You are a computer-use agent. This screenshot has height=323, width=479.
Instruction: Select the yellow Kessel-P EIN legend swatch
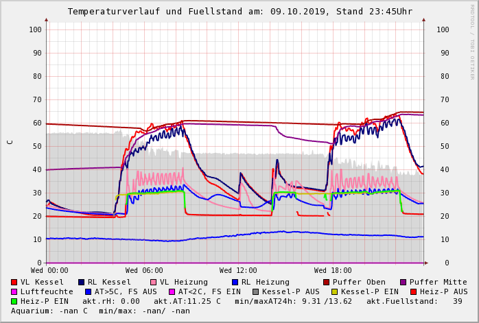(335, 291)
